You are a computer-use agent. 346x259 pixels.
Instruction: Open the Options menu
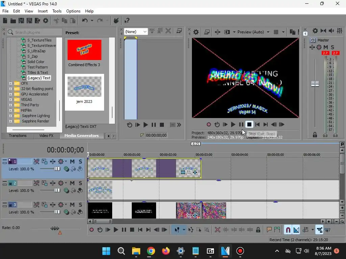coord(73,11)
